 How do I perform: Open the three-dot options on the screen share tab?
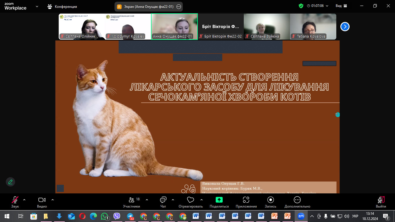coord(178,6)
